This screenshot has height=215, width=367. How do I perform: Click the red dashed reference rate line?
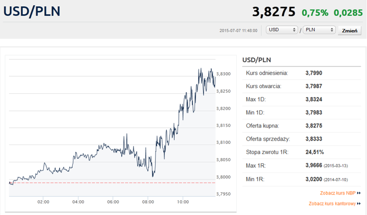pyautogui.click(x=112, y=183)
